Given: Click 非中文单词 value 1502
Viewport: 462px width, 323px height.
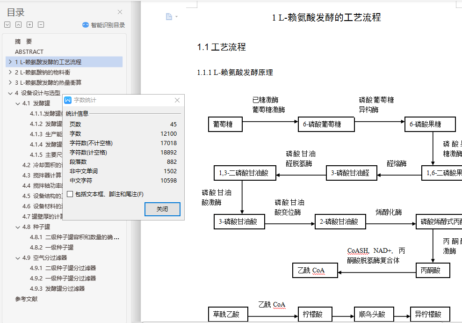Looking at the screenshot, I should [x=170, y=171].
